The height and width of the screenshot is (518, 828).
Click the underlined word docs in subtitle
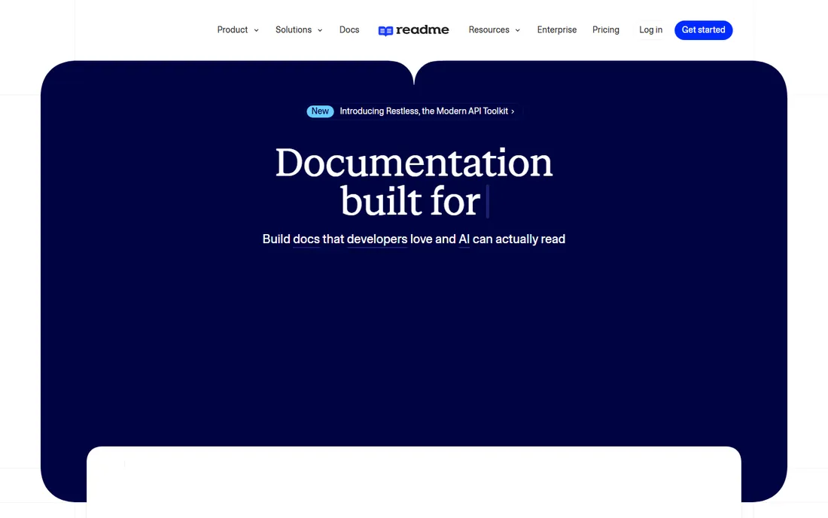pos(306,239)
